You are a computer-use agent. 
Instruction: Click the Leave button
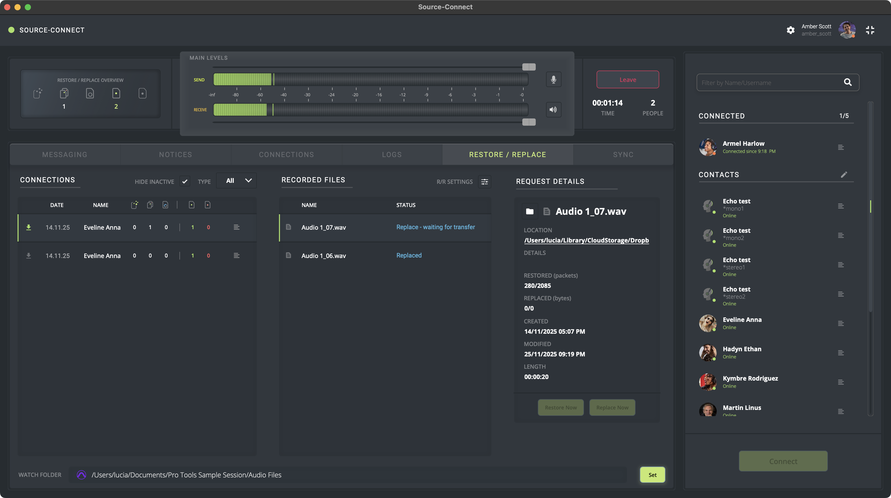(x=628, y=79)
